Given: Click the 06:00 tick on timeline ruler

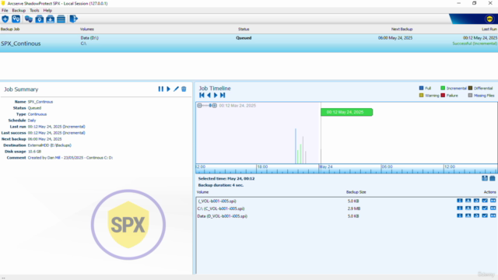Looking at the screenshot, I should pos(387,166).
